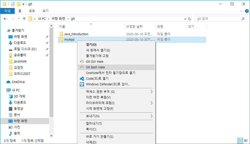Select 이전 버전 복원(V)
The image size is (250, 144).
pos(116,97)
